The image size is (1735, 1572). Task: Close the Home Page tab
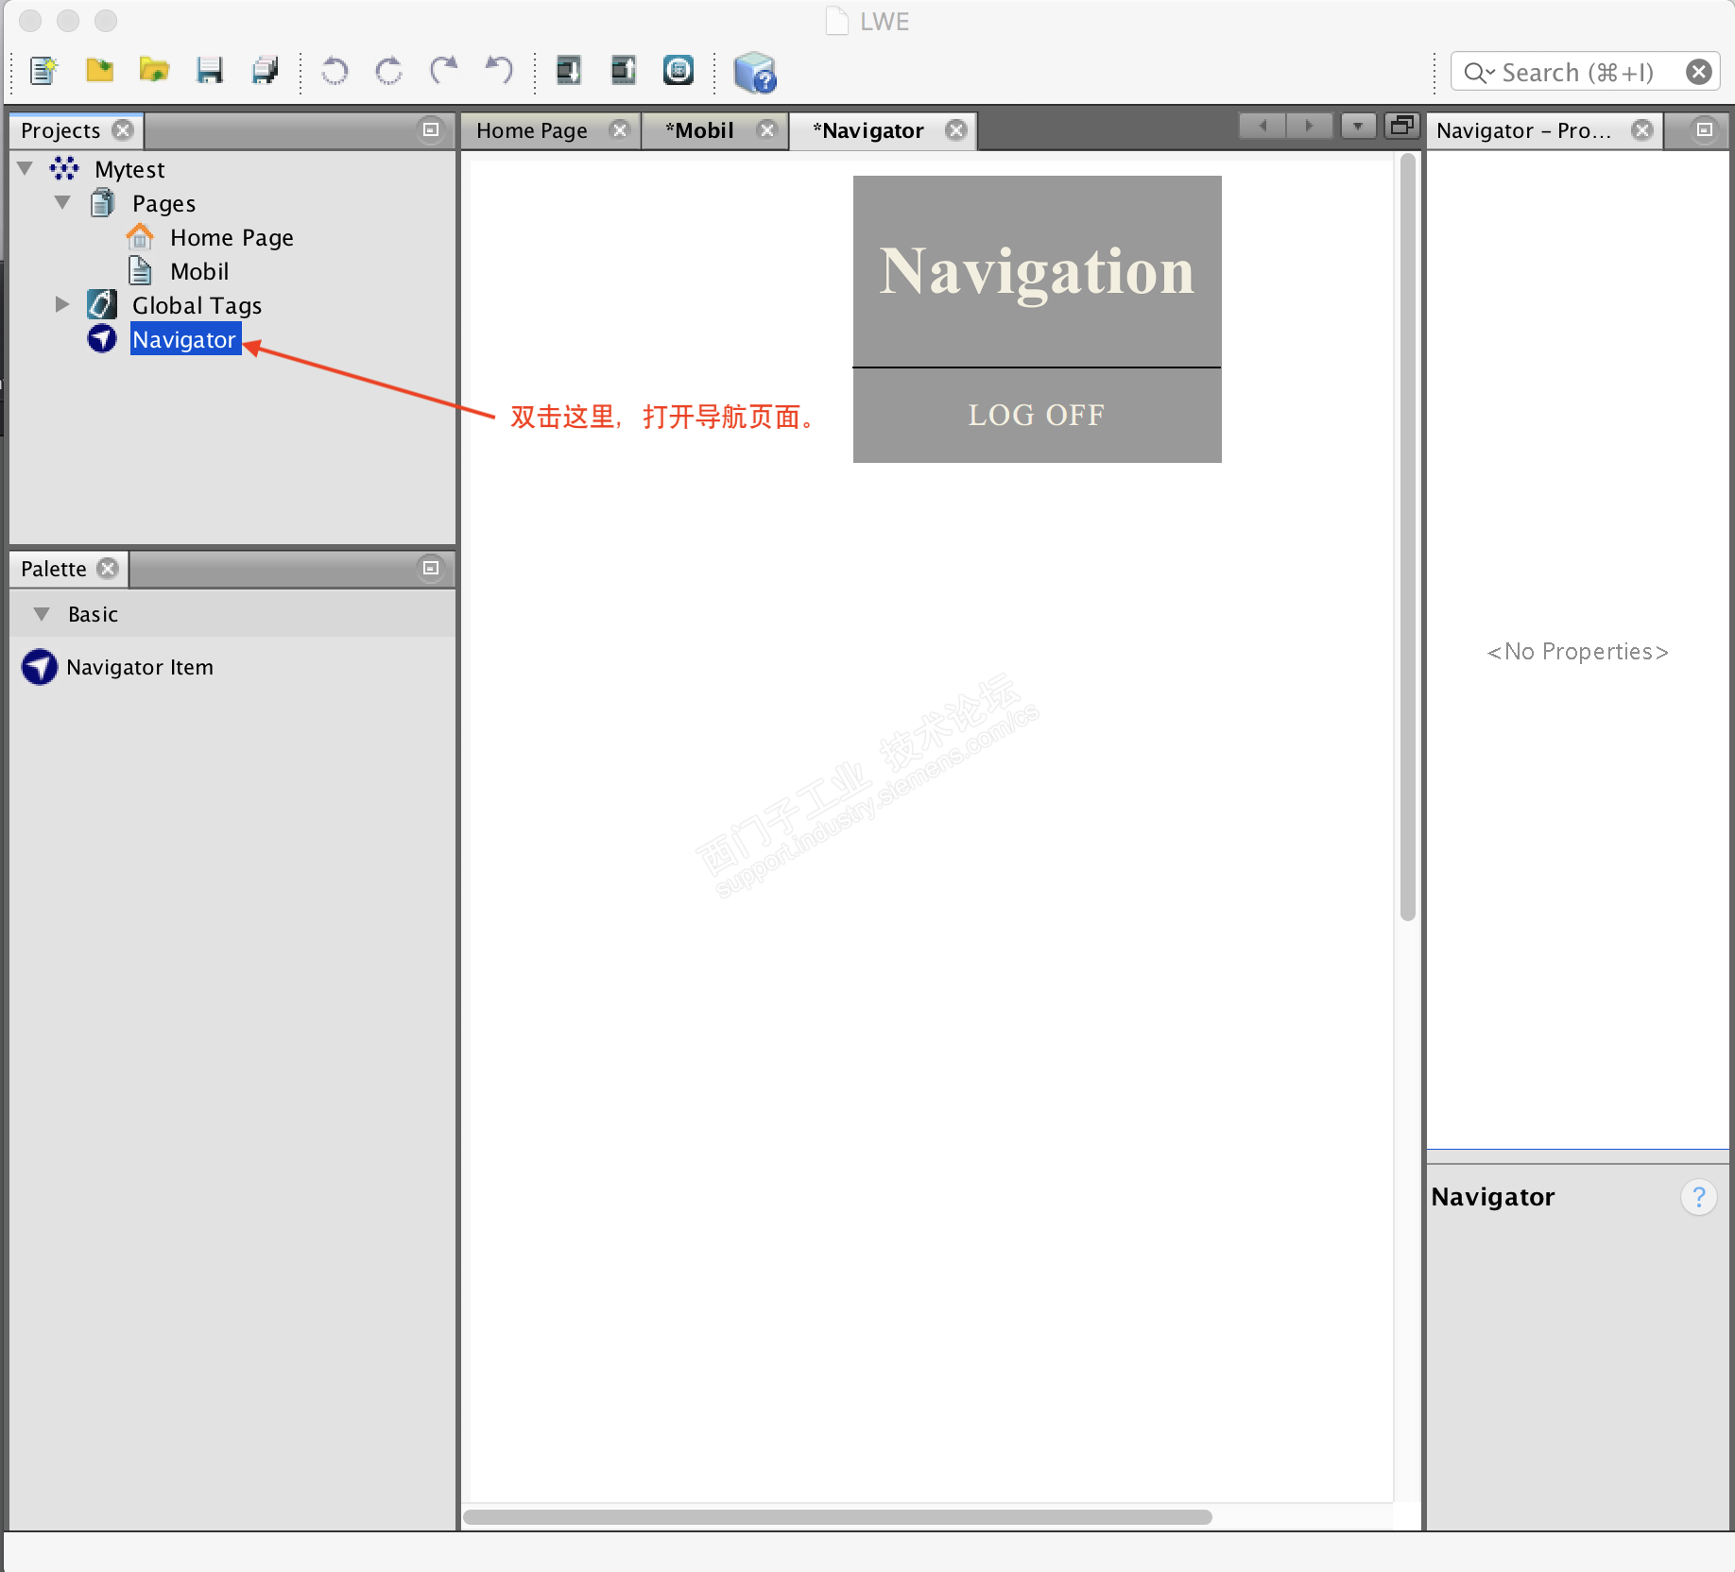(619, 129)
